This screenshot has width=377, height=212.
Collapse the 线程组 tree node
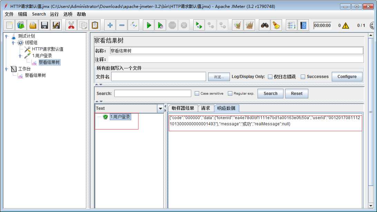[x=13, y=43]
